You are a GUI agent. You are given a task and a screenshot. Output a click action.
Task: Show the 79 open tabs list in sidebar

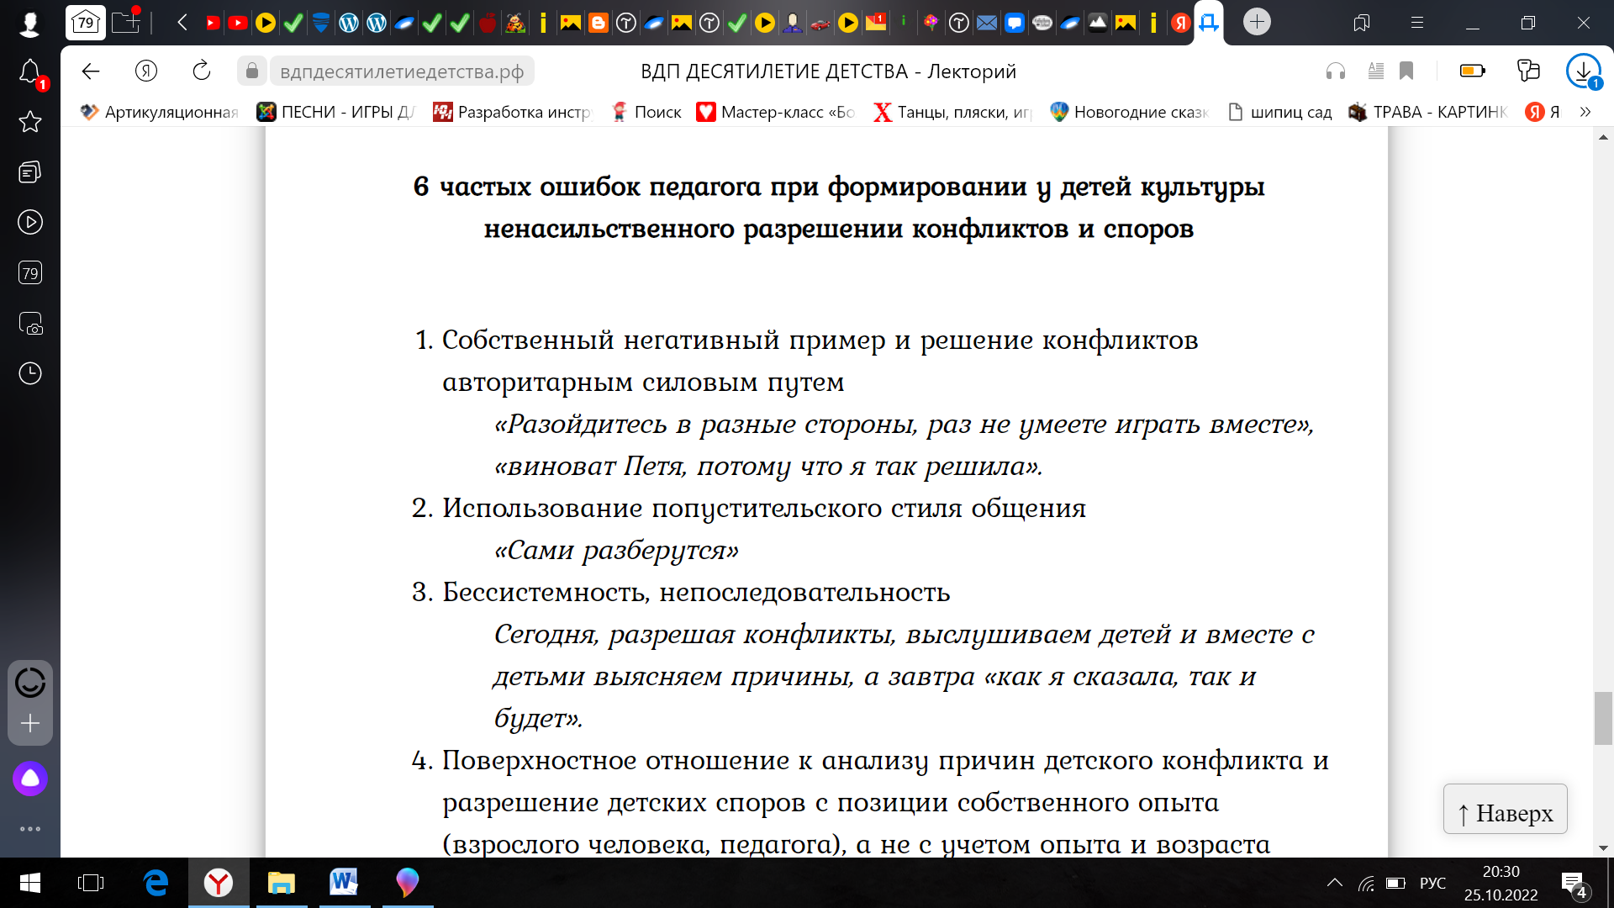point(30,273)
